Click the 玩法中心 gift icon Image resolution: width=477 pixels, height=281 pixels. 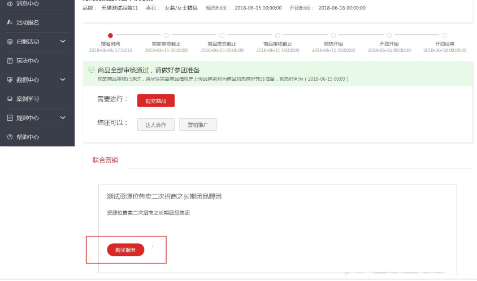pos(10,61)
